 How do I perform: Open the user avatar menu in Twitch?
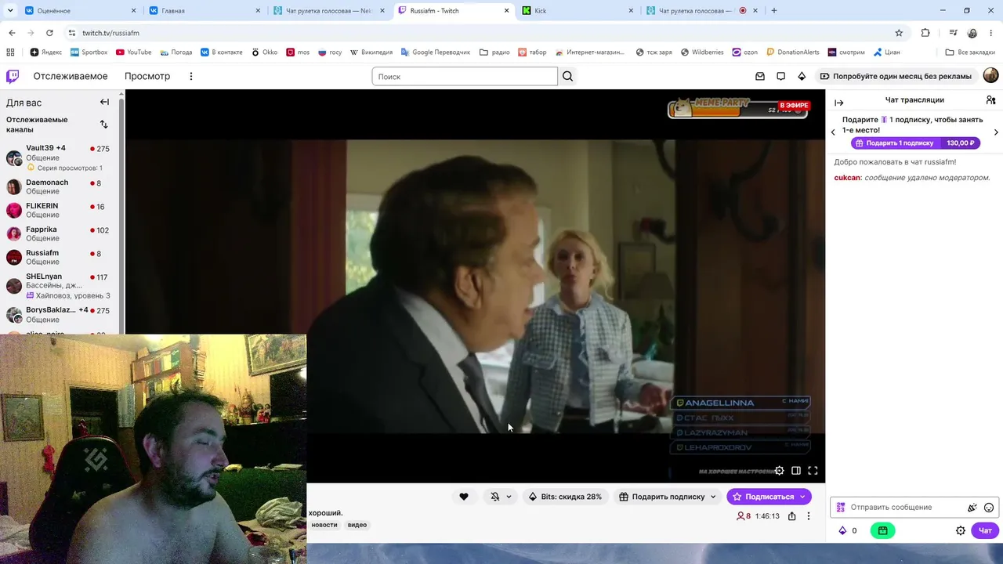coord(990,75)
